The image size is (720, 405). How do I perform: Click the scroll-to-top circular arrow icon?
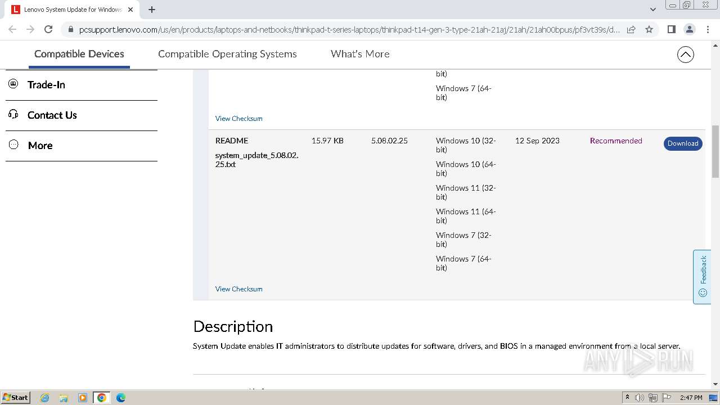(685, 55)
